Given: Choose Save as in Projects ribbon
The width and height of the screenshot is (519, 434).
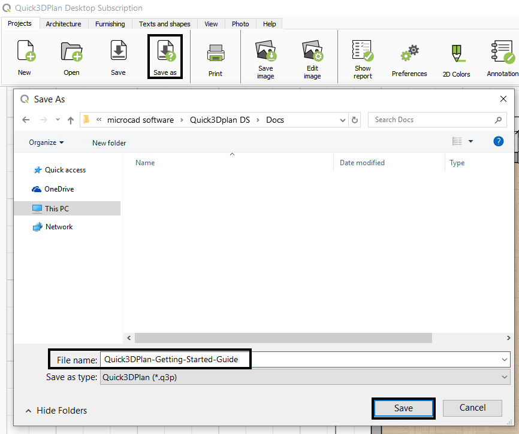Looking at the screenshot, I should (x=165, y=56).
